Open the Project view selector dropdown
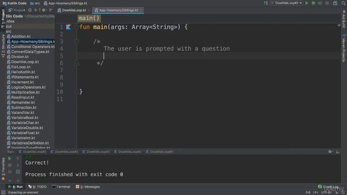This screenshot has height=195, width=347. (17, 10)
